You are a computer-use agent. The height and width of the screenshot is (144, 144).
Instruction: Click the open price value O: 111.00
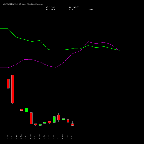coord(51,10)
